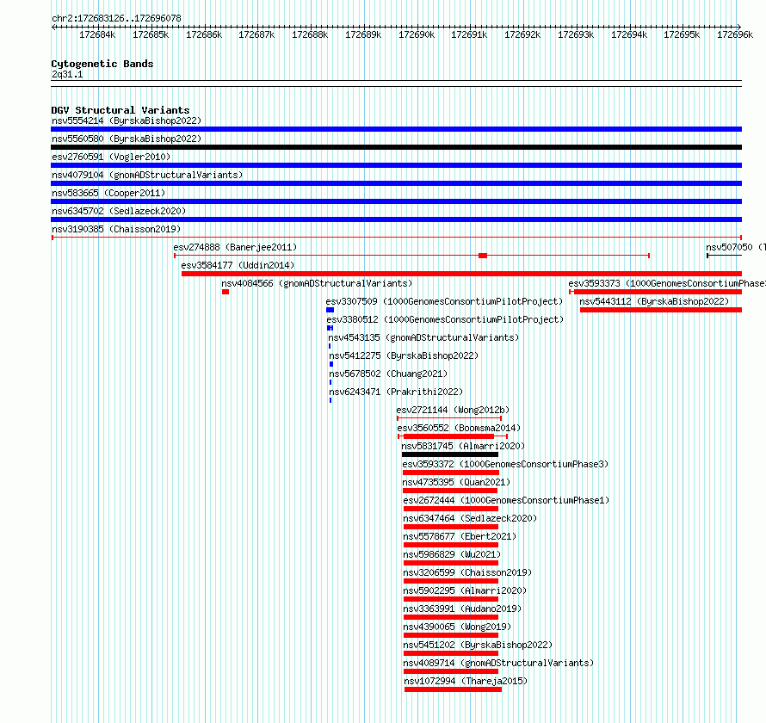Click blue glyph beneath esv3307509 label

[x=330, y=310]
